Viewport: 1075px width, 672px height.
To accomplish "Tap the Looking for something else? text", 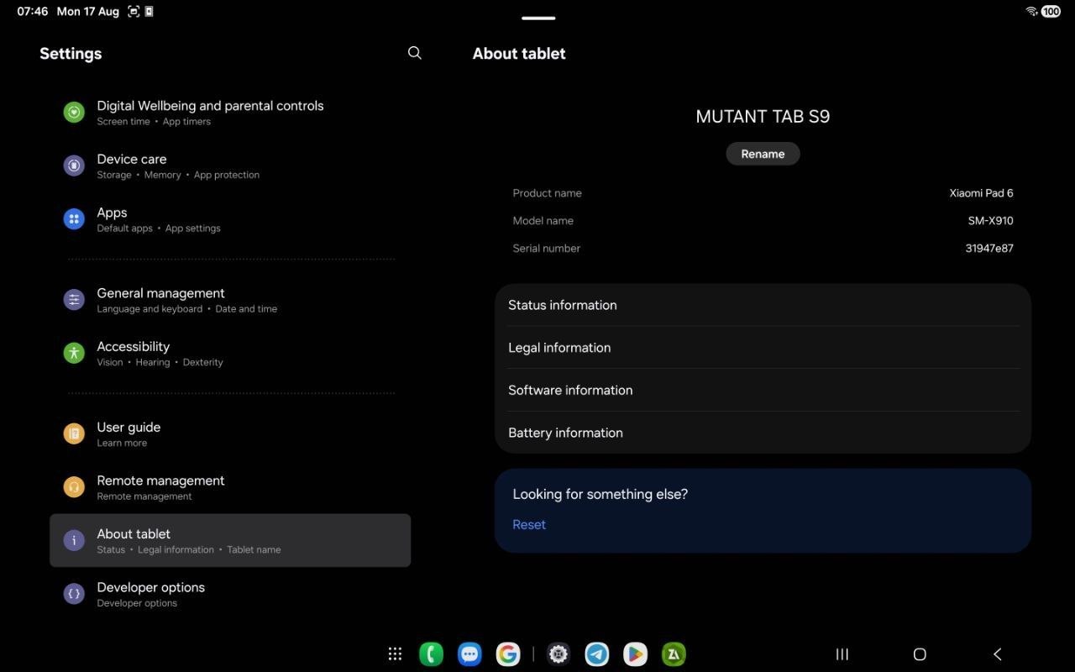I will 600,494.
